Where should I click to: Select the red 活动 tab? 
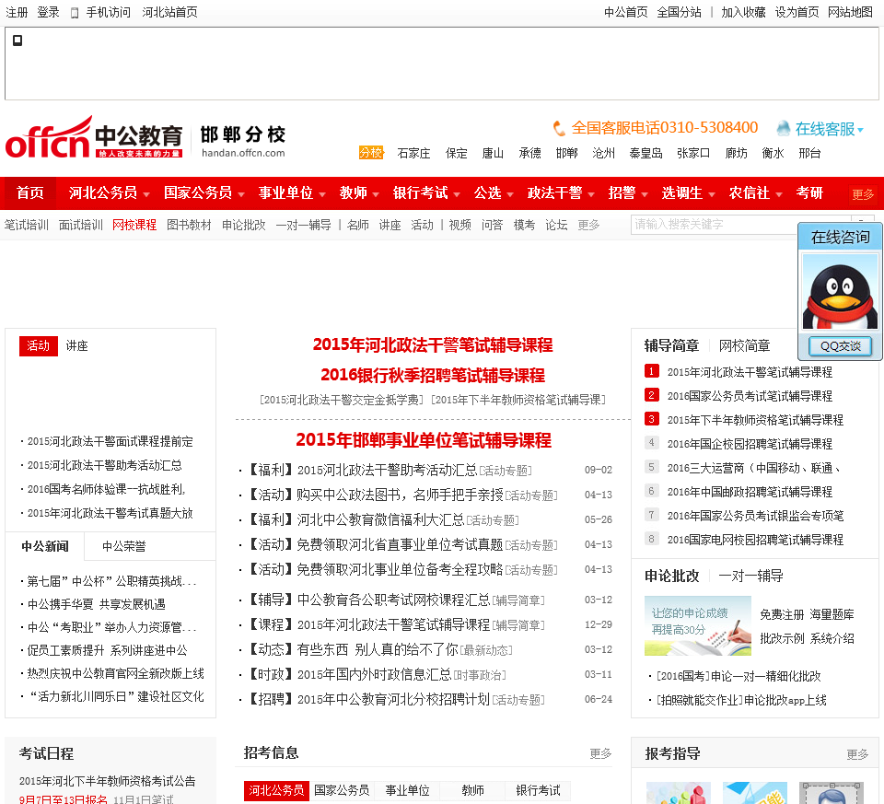(39, 345)
